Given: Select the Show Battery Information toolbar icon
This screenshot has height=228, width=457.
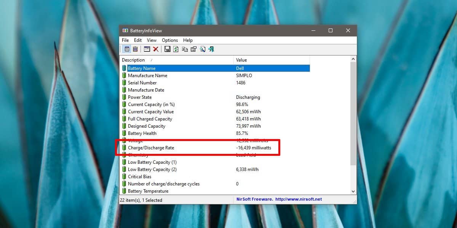Looking at the screenshot, I should click(127, 49).
